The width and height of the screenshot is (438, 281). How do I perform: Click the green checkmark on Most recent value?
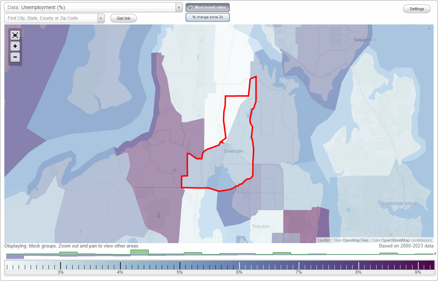[x=190, y=7]
